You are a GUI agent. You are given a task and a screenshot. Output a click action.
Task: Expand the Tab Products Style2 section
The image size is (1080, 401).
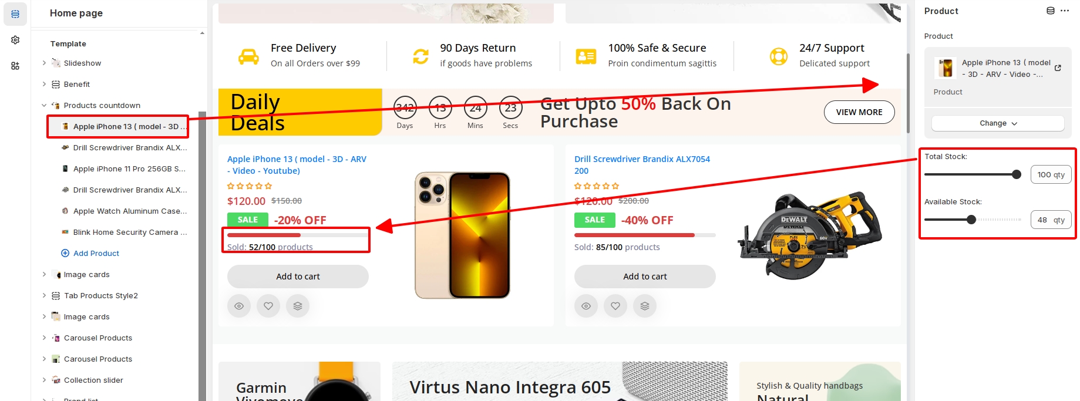[x=44, y=296]
